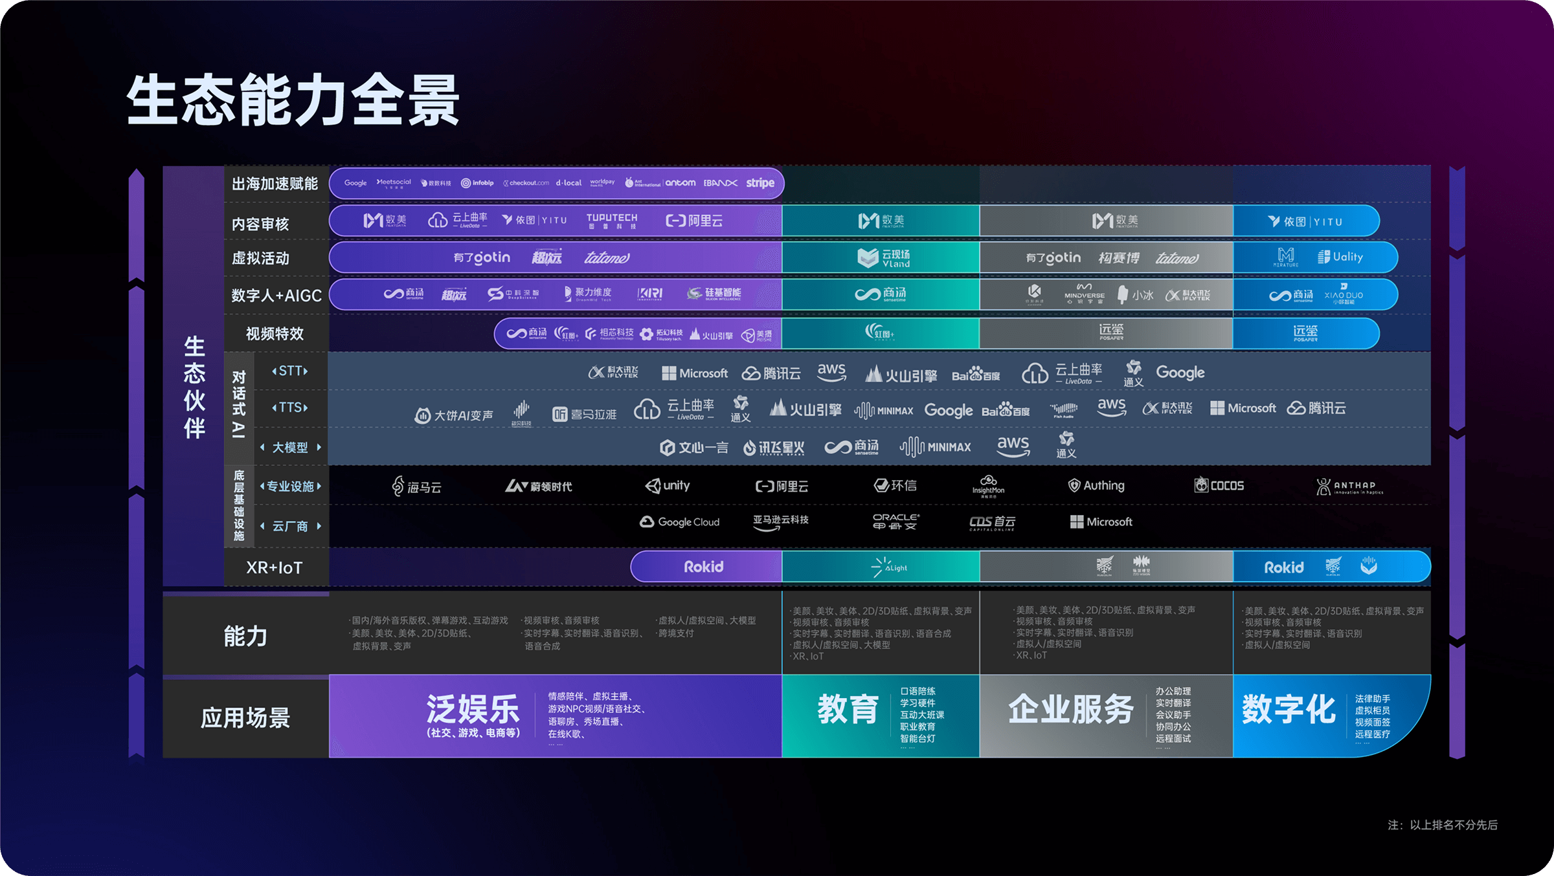This screenshot has width=1554, height=876.
Task: Click the right arrow beside TTS
Action: pyautogui.click(x=306, y=408)
